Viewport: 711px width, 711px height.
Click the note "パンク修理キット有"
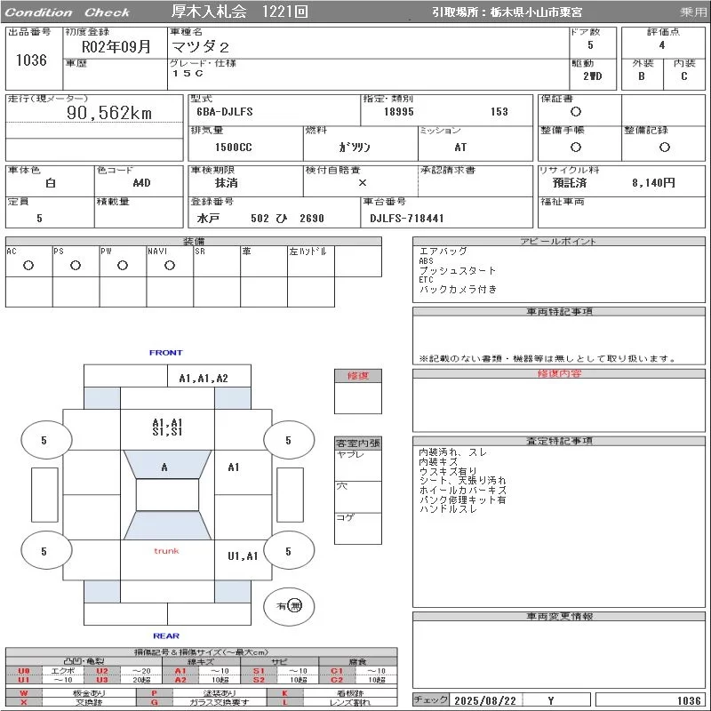462,499
